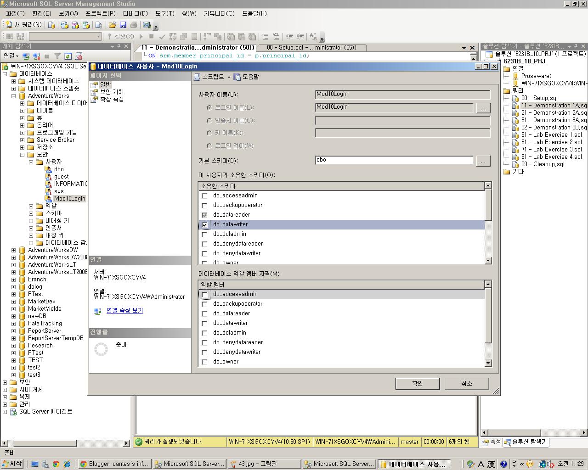Image resolution: width=588 pixels, height=470 pixels.
Task: Enable db_accessadmin role membership
Action: pos(204,294)
